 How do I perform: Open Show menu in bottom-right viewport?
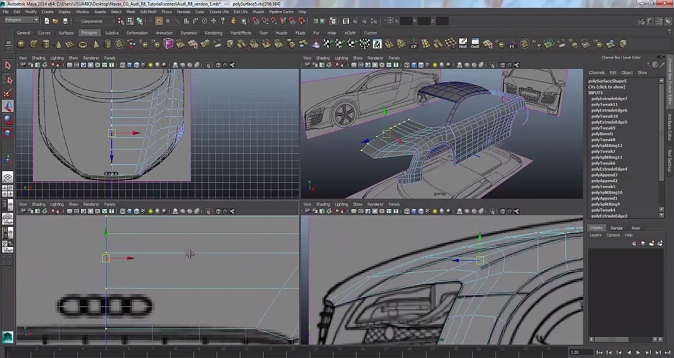pyautogui.click(x=358, y=204)
